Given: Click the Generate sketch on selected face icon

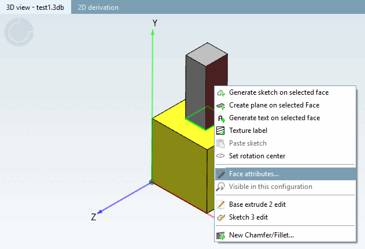Looking at the screenshot, I should pyautogui.click(x=220, y=93).
